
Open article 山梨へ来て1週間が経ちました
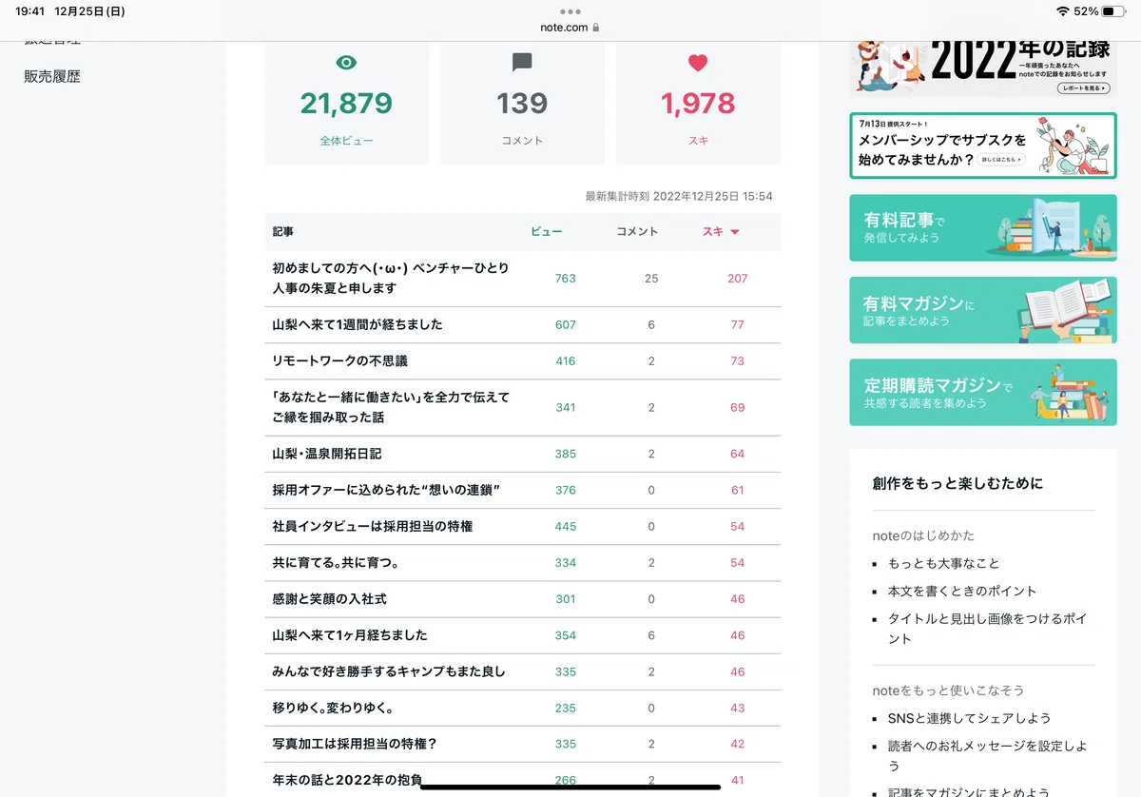click(358, 325)
